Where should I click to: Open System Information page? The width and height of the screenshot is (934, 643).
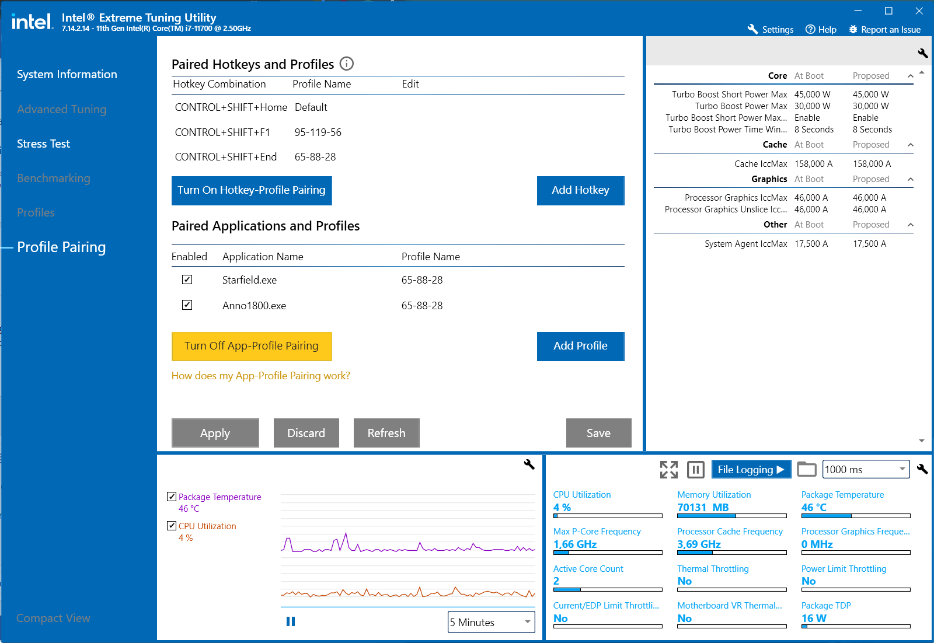click(67, 74)
